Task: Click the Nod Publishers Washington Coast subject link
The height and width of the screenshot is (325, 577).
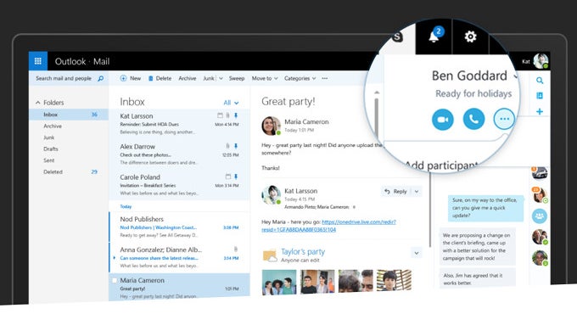Action: point(158,227)
